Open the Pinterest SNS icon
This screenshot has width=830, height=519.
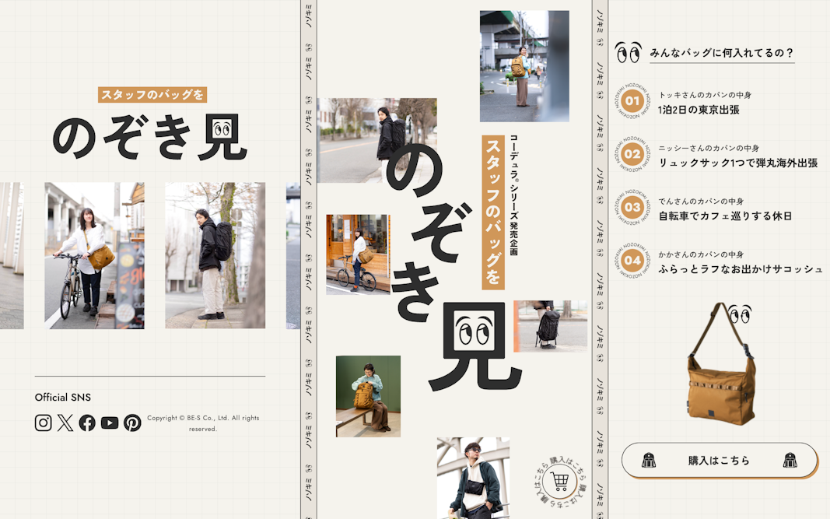(132, 423)
